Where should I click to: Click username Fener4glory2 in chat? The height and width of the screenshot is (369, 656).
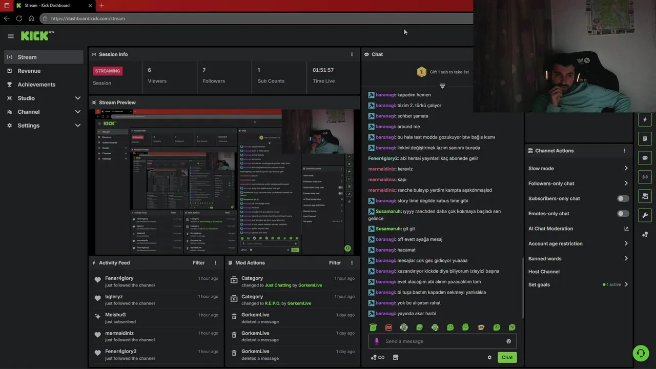383,159
